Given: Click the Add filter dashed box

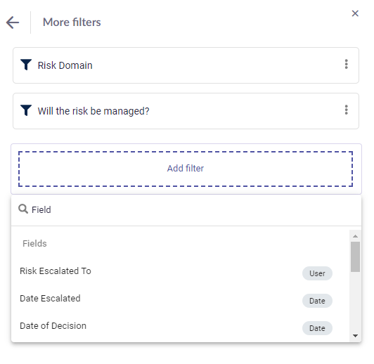Looking at the screenshot, I should coord(186,169).
